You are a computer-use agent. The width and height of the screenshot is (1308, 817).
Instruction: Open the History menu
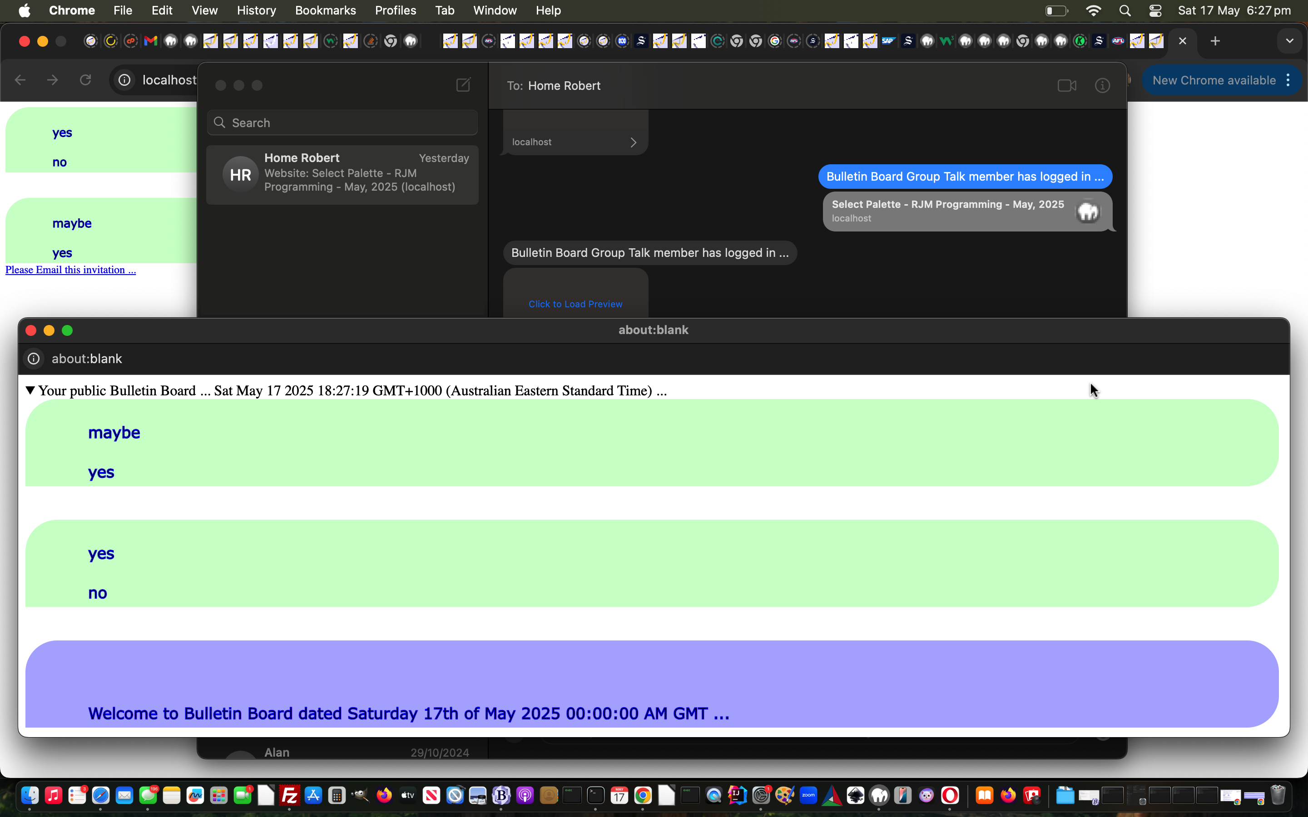pos(256,11)
